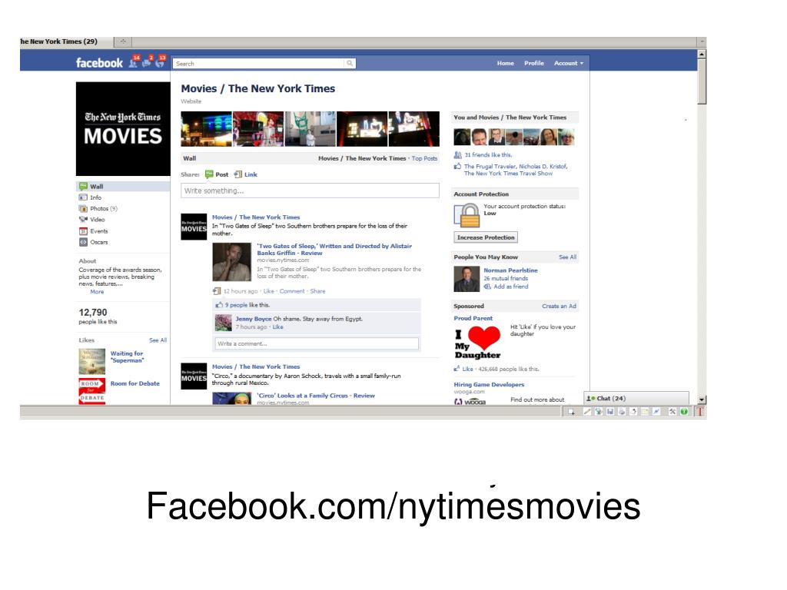Open Norman Pearlstine's profile link
Viewport: 787px width, 590px height.
510,270
